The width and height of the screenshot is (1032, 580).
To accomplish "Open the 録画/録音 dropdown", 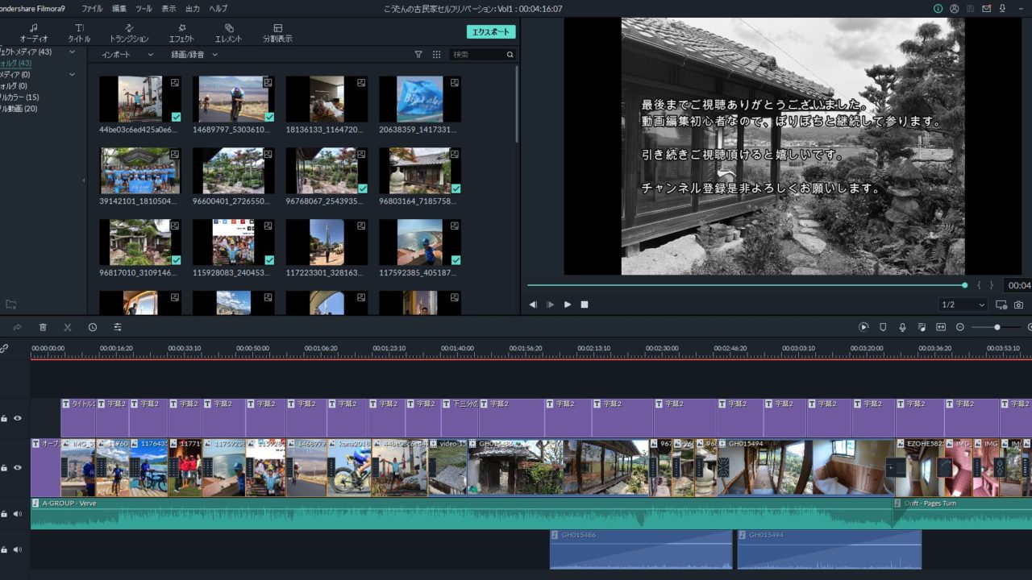I will [194, 55].
